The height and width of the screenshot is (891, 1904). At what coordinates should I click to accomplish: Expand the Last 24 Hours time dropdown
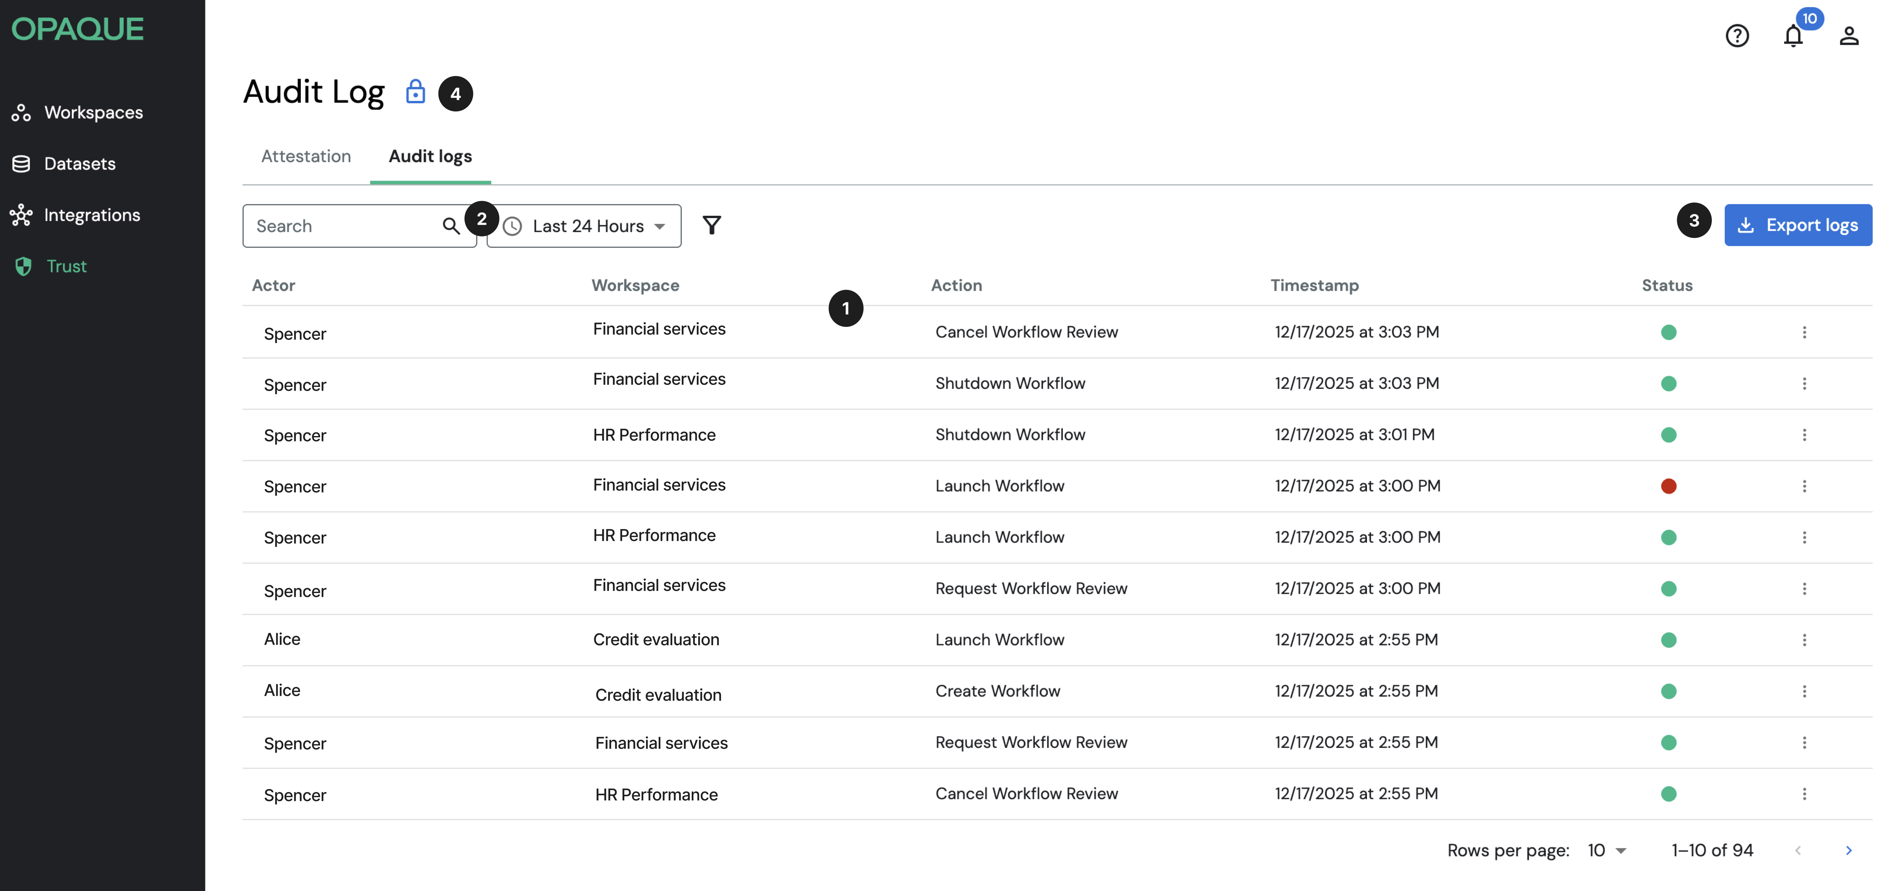click(x=588, y=226)
